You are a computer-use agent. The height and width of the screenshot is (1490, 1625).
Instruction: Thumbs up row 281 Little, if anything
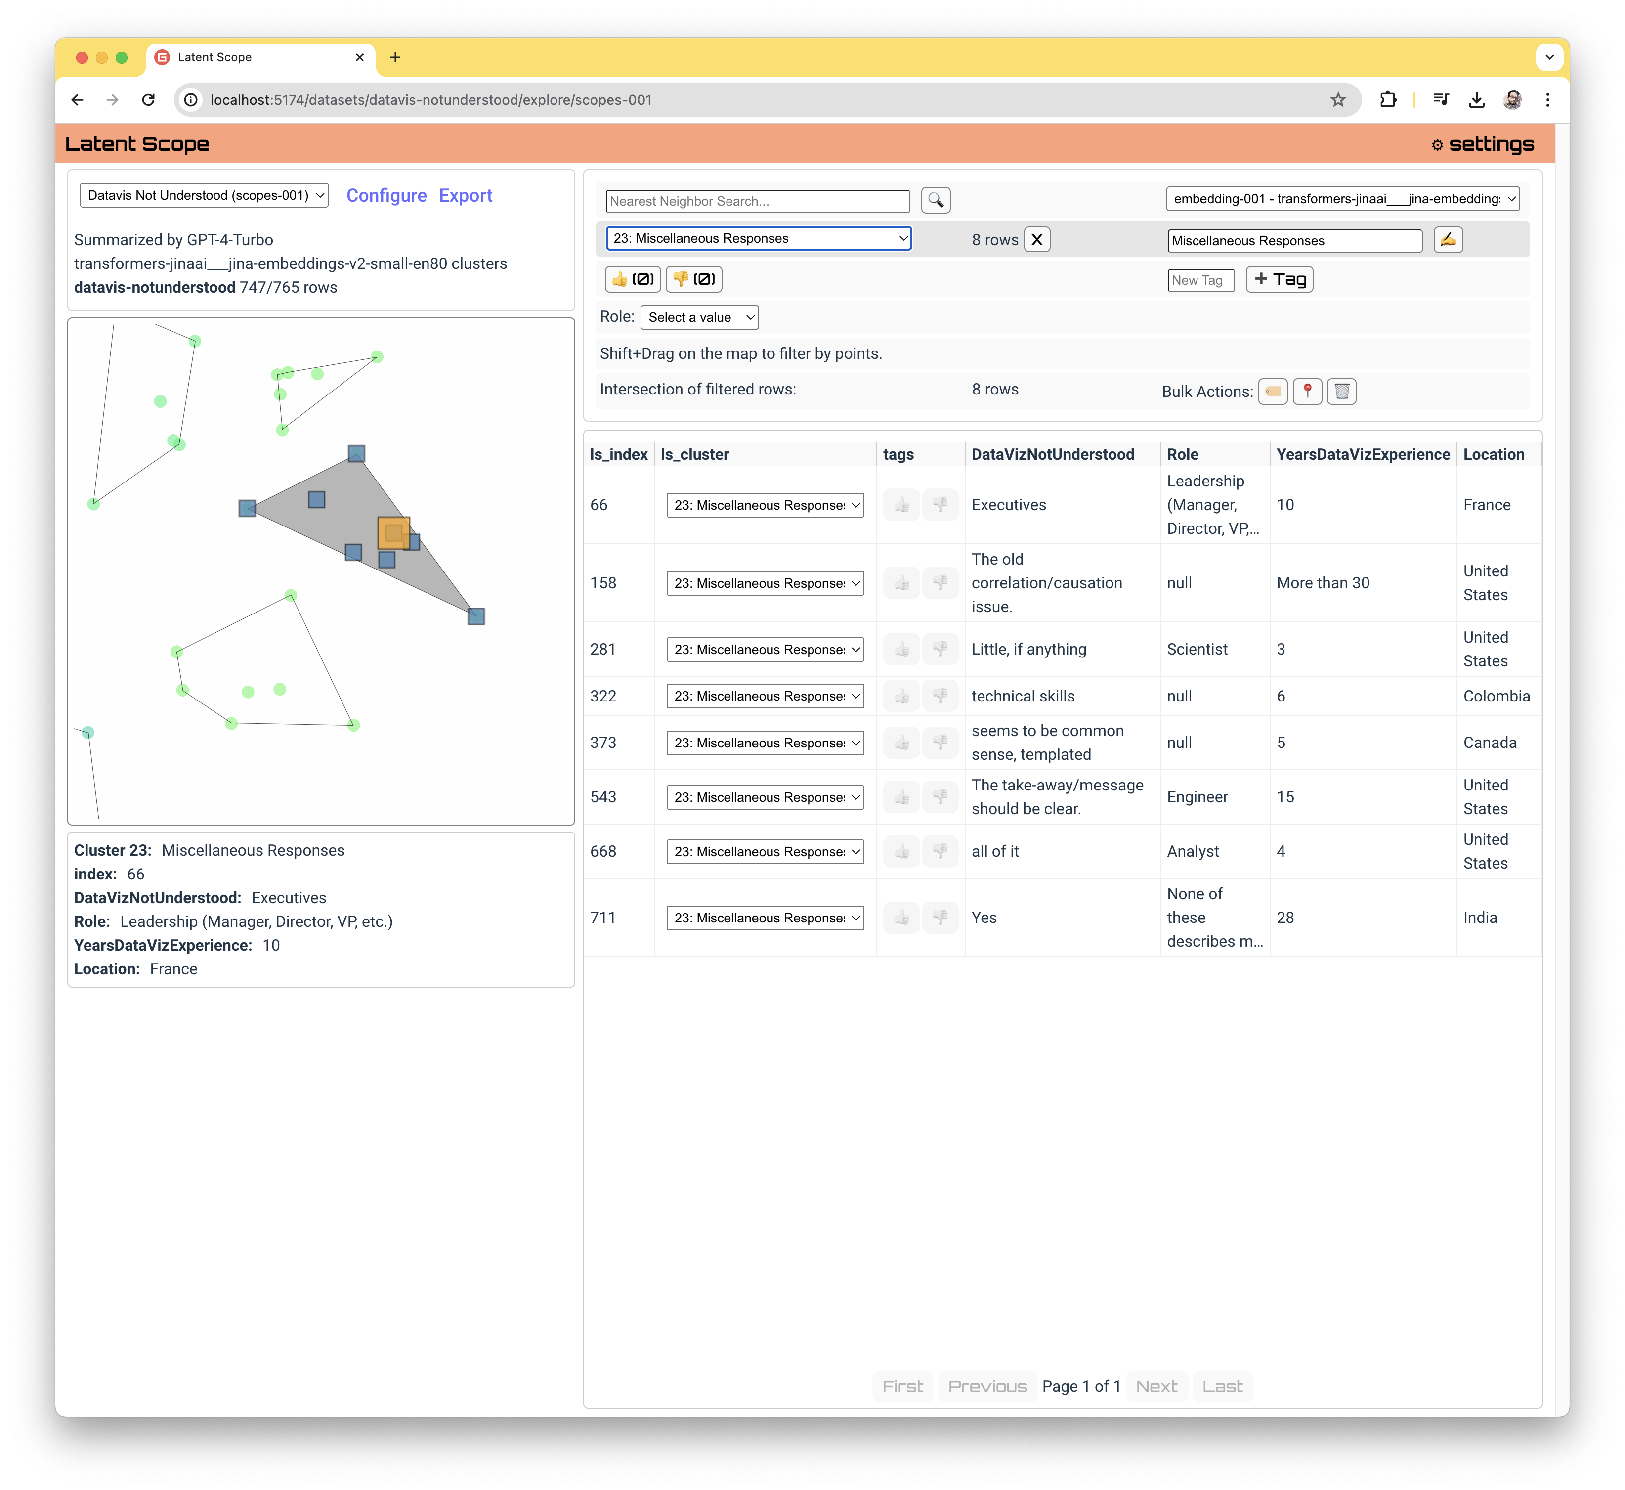tap(901, 649)
